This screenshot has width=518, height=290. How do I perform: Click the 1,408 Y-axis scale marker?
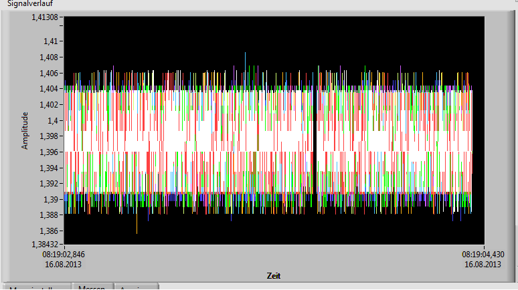click(49, 57)
